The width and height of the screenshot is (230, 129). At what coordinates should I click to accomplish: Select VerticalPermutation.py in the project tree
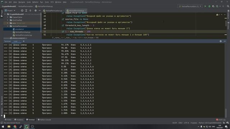[x=23, y=35]
